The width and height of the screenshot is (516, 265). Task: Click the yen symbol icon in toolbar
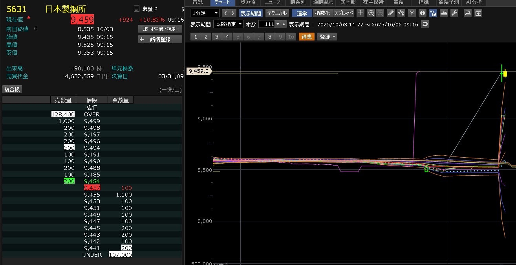point(412,13)
